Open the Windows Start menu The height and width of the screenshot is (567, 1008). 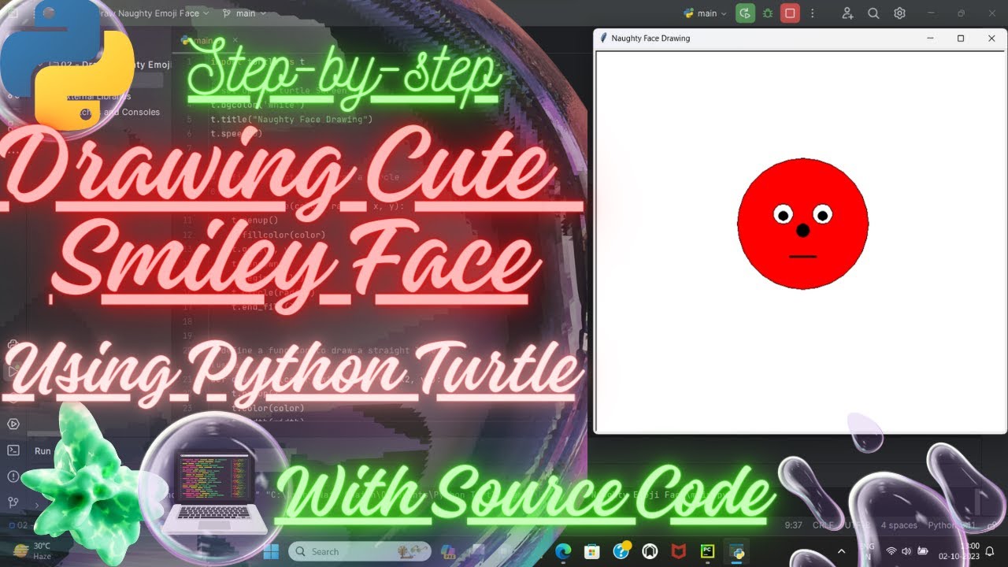(x=271, y=551)
